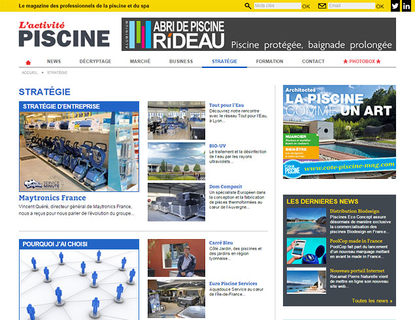Open the Décryptage menu item
Image resolution: width=415 pixels, height=320 pixels.
[x=95, y=61]
